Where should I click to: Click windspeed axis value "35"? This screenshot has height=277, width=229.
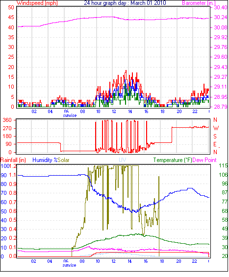pyautogui.click(x=11, y=37)
